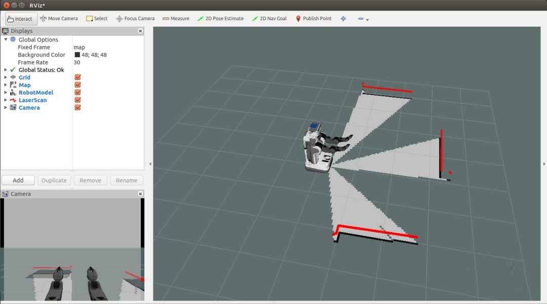The height and width of the screenshot is (304, 547).
Task: Collapse left panel with the arrow handle
Action: [x=150, y=164]
